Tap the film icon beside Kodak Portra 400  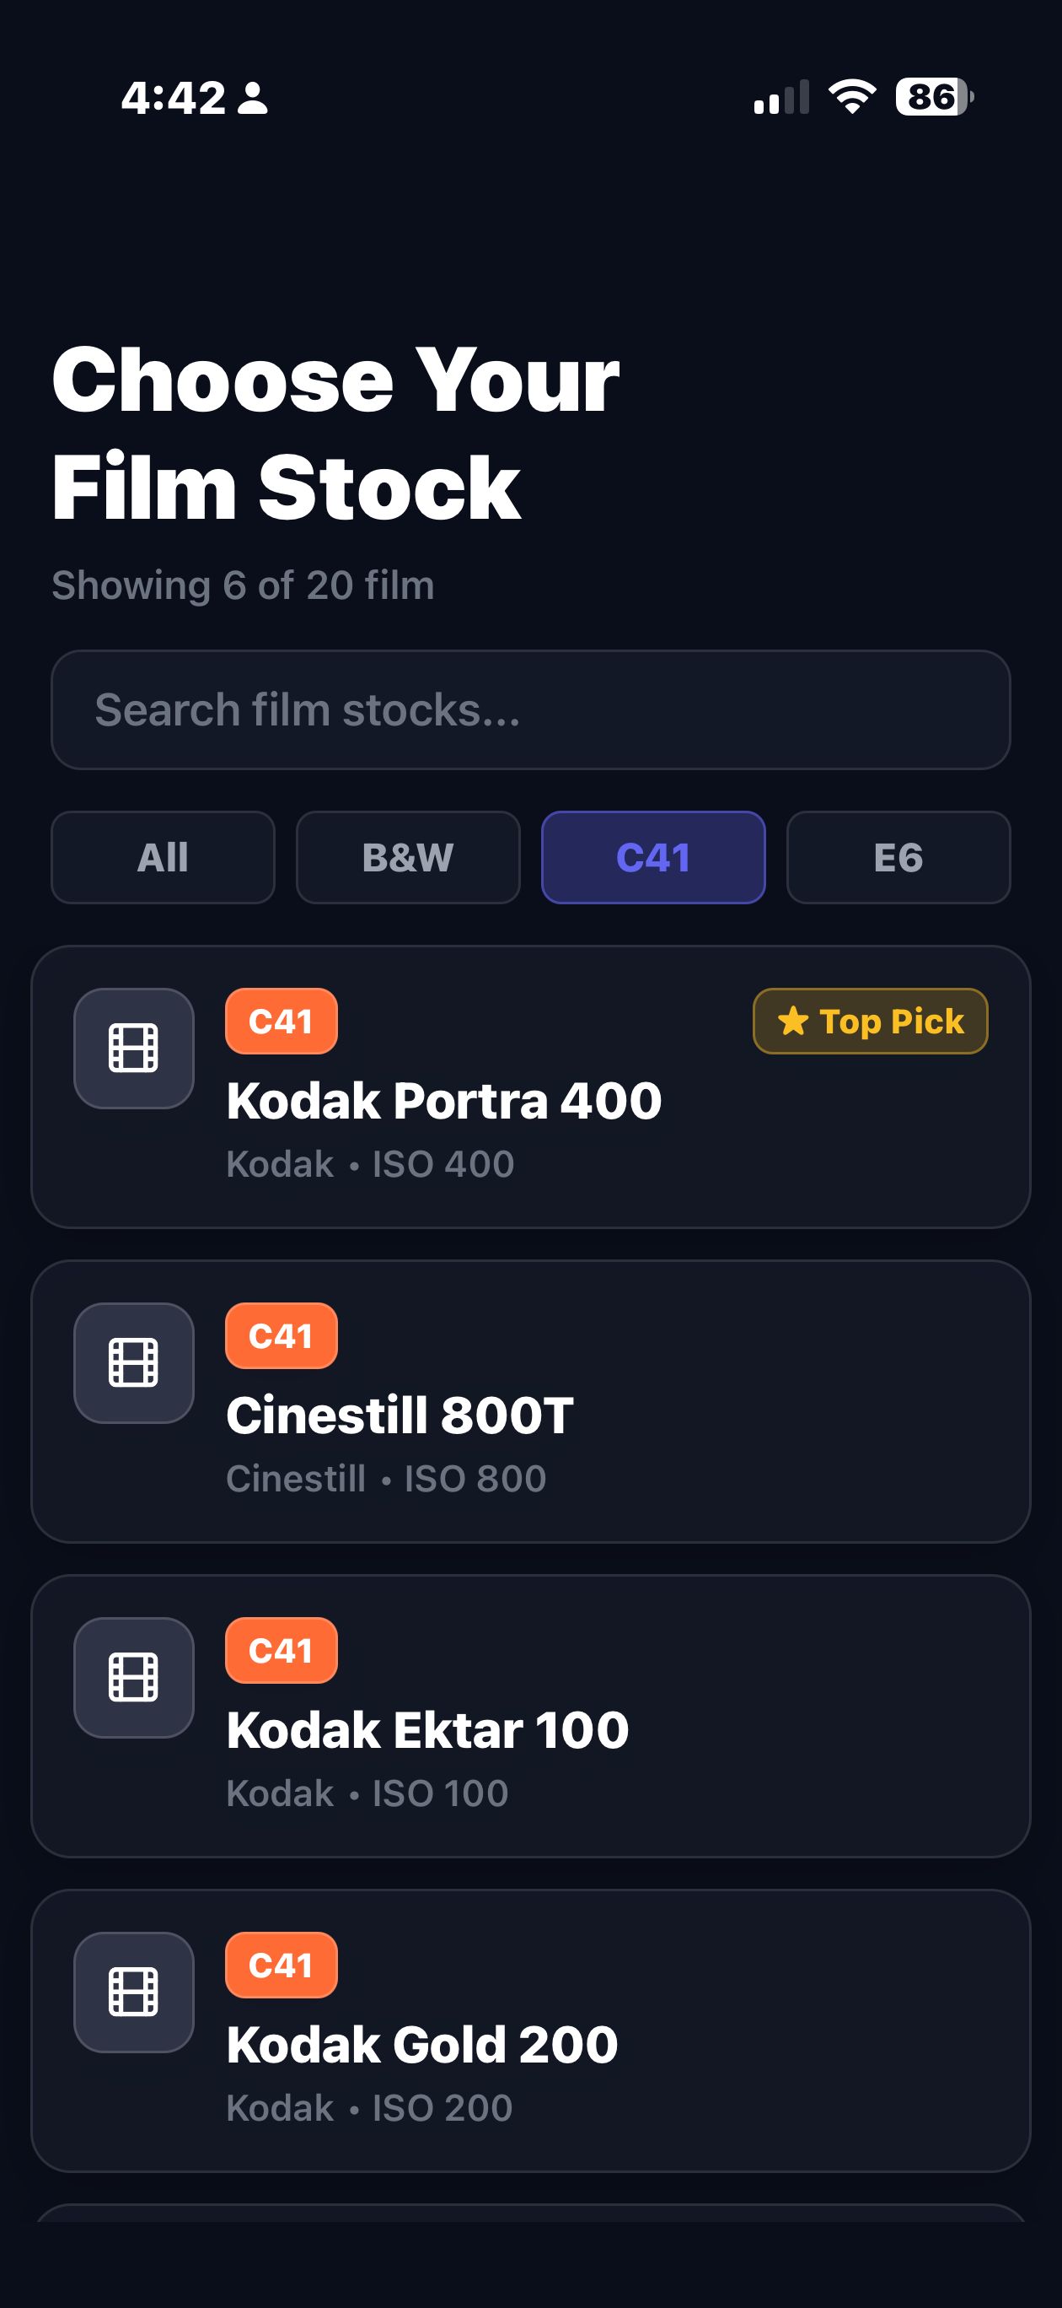[x=133, y=1048]
